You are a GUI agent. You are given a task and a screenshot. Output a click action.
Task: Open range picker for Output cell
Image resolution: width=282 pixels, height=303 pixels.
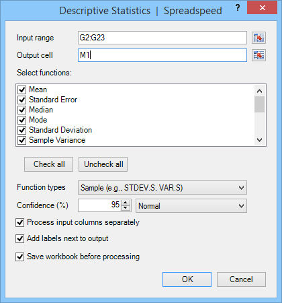258,55
